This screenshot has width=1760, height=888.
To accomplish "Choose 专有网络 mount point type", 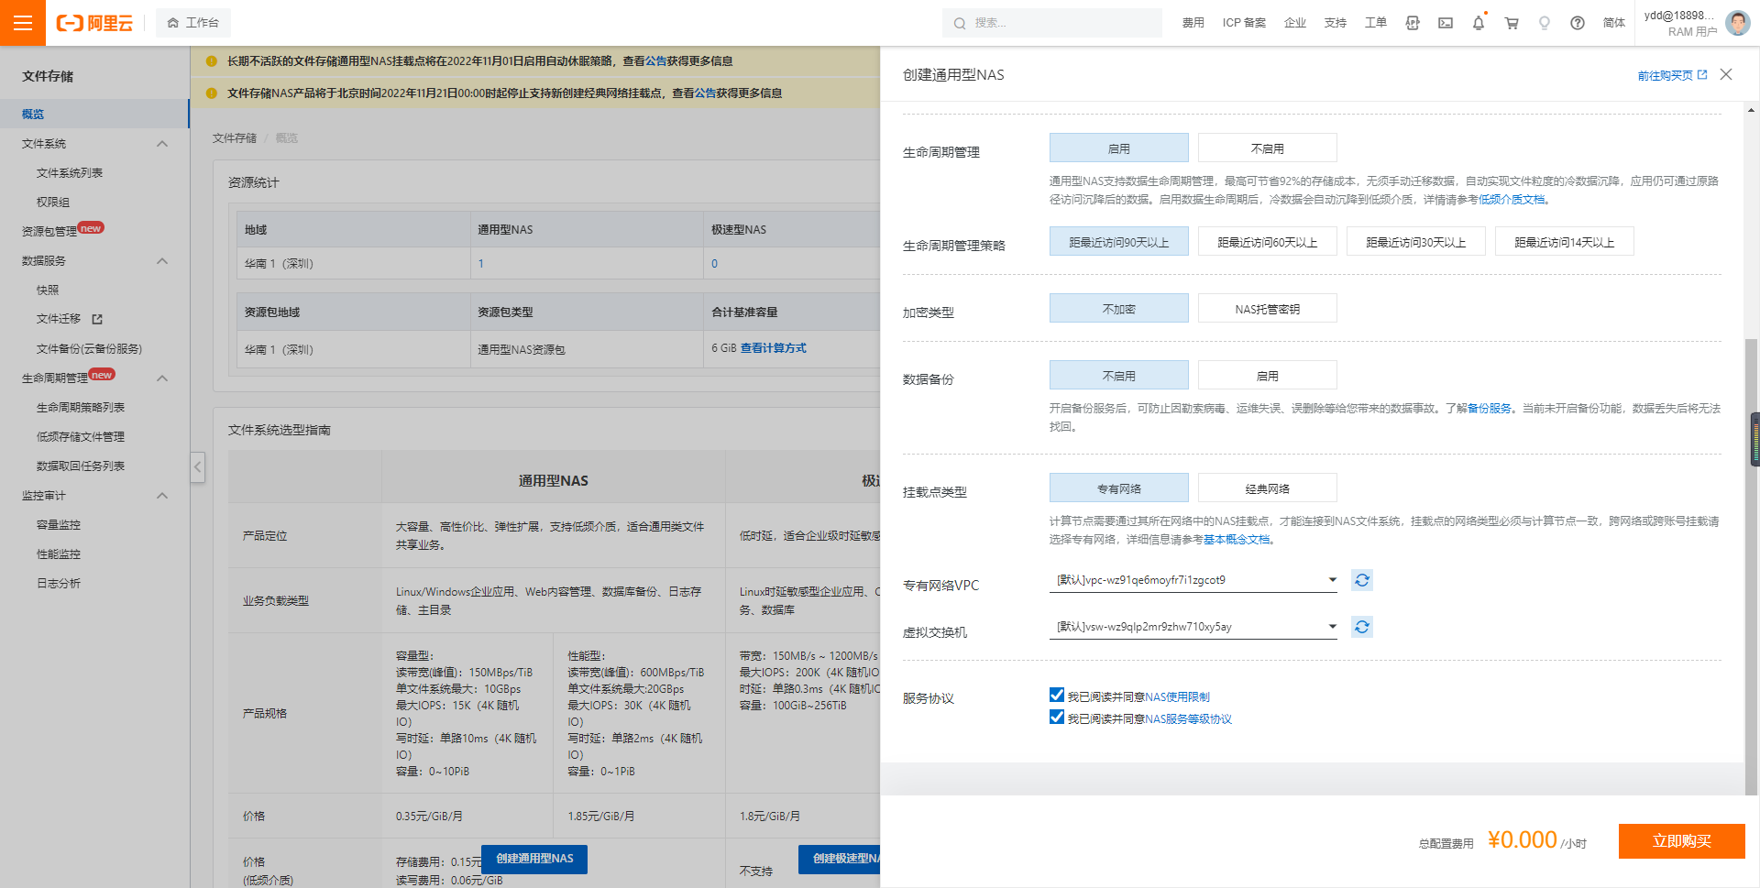I will coord(1118,488).
